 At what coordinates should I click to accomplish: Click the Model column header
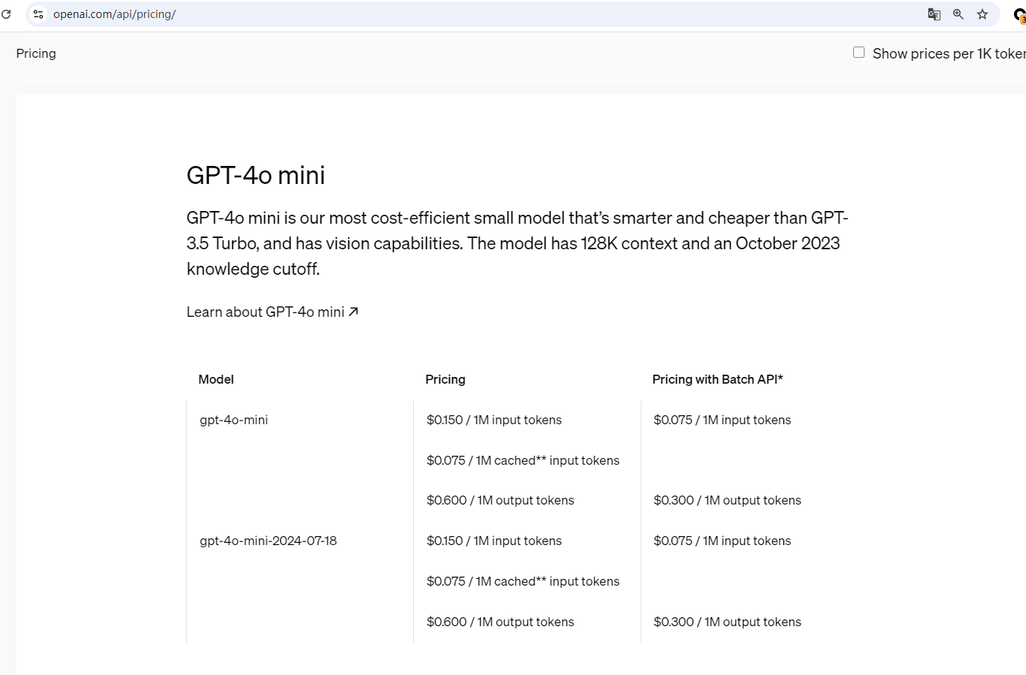click(x=216, y=379)
